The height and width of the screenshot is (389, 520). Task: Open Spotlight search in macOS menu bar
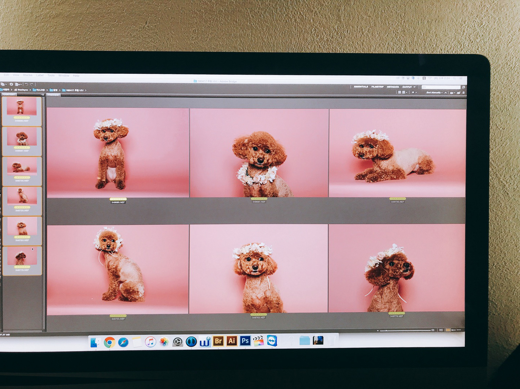[454, 78]
